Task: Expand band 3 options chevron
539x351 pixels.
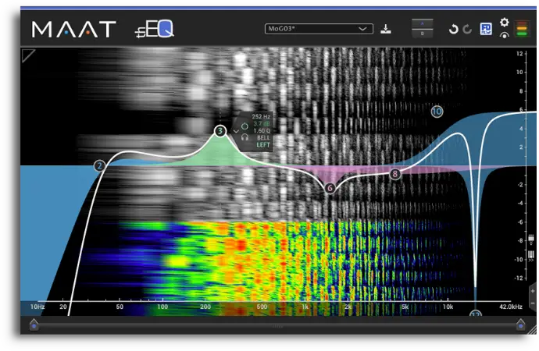Action: (236, 132)
